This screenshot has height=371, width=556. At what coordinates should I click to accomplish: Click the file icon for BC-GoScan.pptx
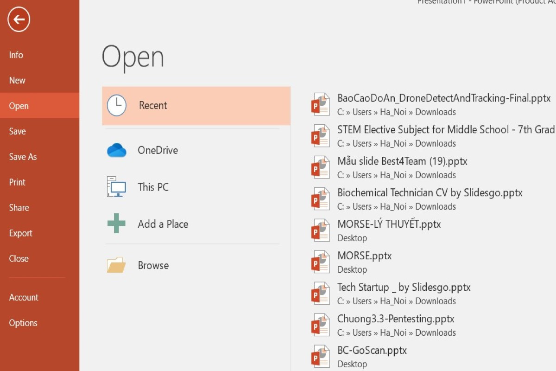(320, 357)
